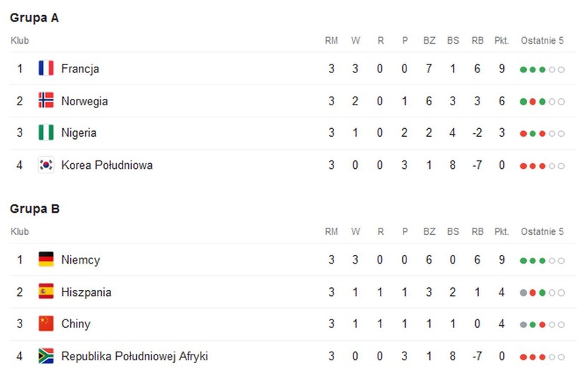Screen dimensions: 577x376
Task: Open the Niemcy team link
Action: [x=80, y=260]
